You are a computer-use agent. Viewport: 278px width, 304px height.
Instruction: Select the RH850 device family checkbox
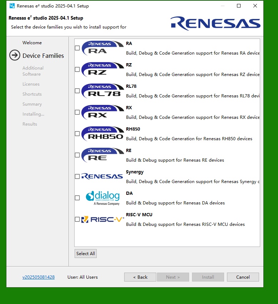(77, 133)
